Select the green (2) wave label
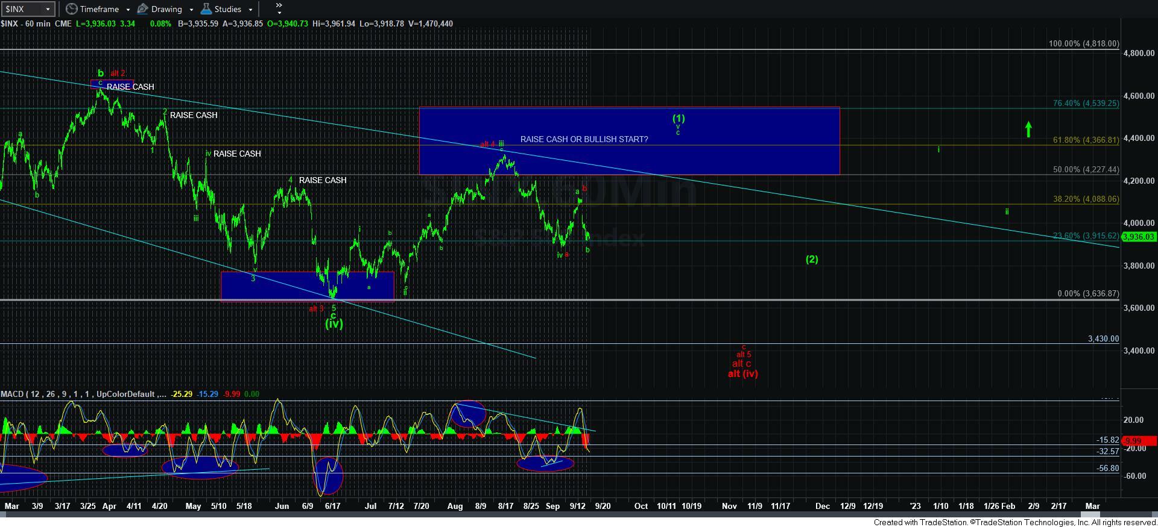This screenshot has width=1158, height=527. pyautogui.click(x=812, y=259)
